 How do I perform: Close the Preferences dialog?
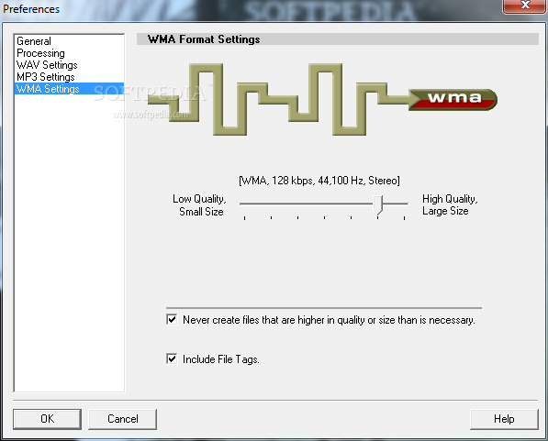pos(524,6)
